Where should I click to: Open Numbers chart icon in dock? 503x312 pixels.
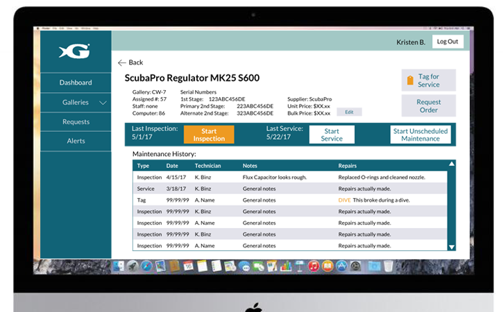(286, 266)
